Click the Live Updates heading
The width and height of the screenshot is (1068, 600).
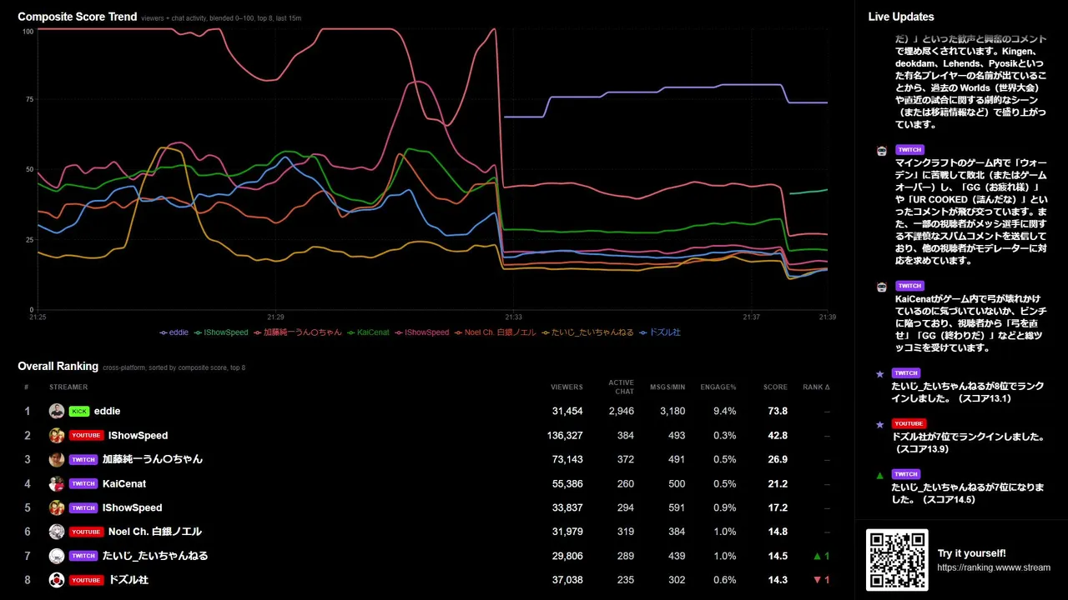901,17
